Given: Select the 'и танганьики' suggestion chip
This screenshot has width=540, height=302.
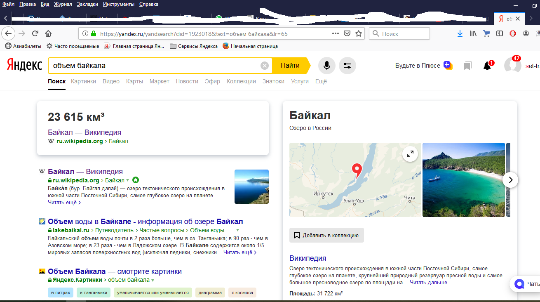Looking at the screenshot, I should tap(94, 293).
